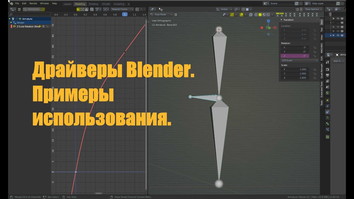The width and height of the screenshot is (354, 199).
Task: Open the 3D viewport hamburger menu
Action: coord(176,14)
